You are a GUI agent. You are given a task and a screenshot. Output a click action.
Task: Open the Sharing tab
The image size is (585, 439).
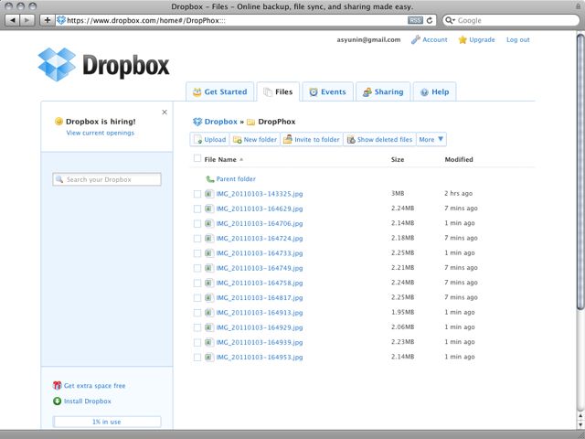(383, 91)
